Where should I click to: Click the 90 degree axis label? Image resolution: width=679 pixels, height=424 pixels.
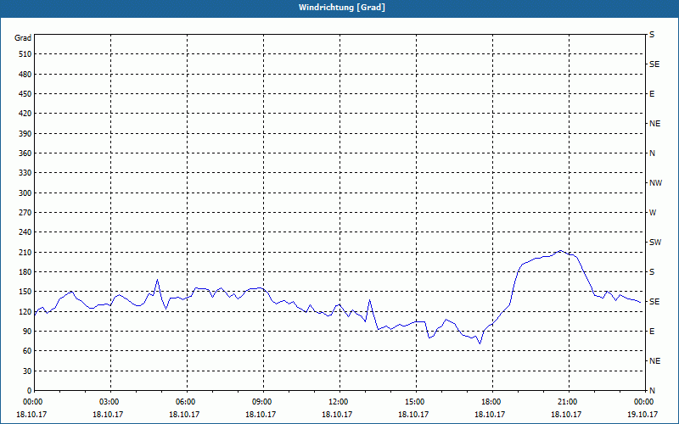pyautogui.click(x=26, y=331)
